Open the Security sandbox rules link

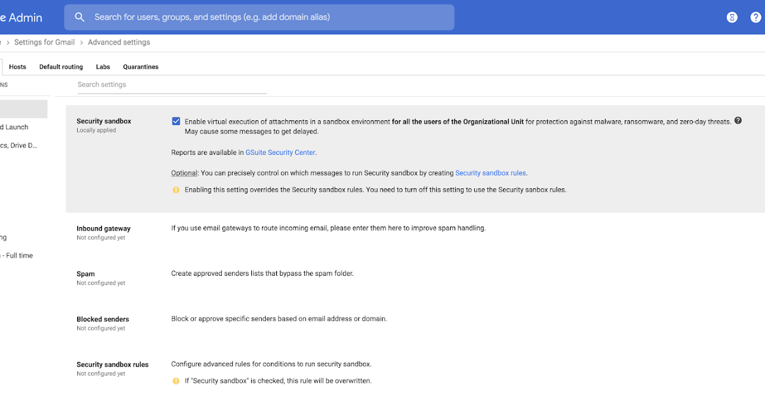(x=491, y=172)
